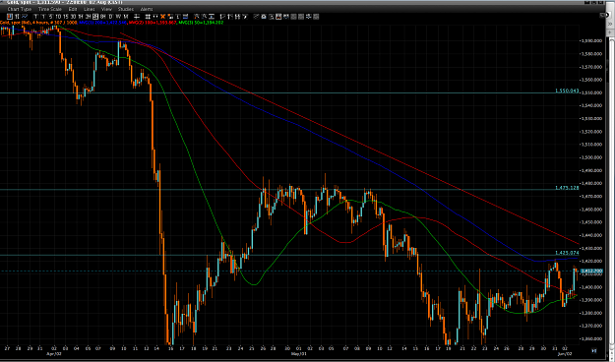The width and height of the screenshot is (615, 362).
Task: Click the blue horizontal lines icon
Action: [x=185, y=16]
